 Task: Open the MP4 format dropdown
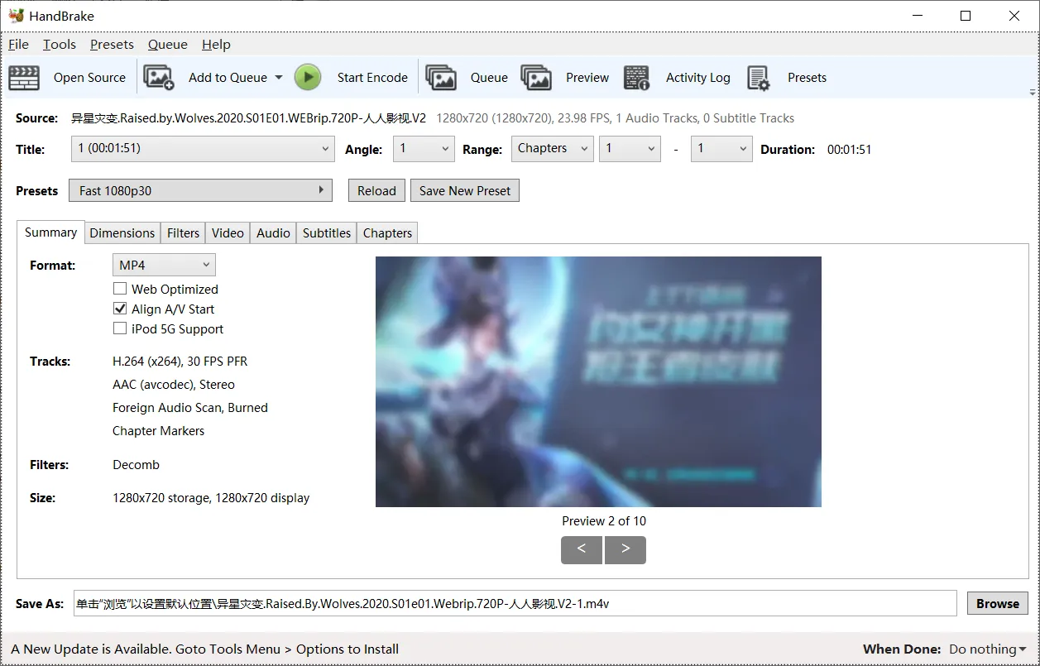click(x=164, y=265)
